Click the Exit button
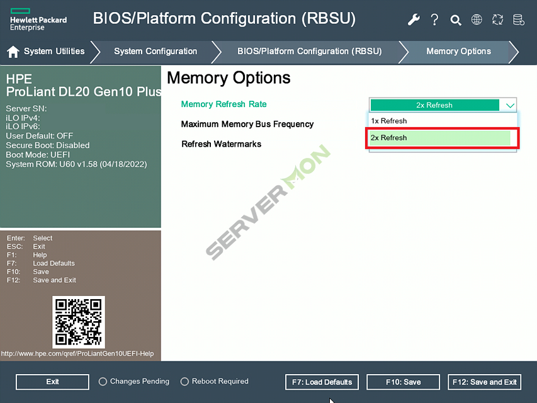The width and height of the screenshot is (537, 403). [x=52, y=382]
